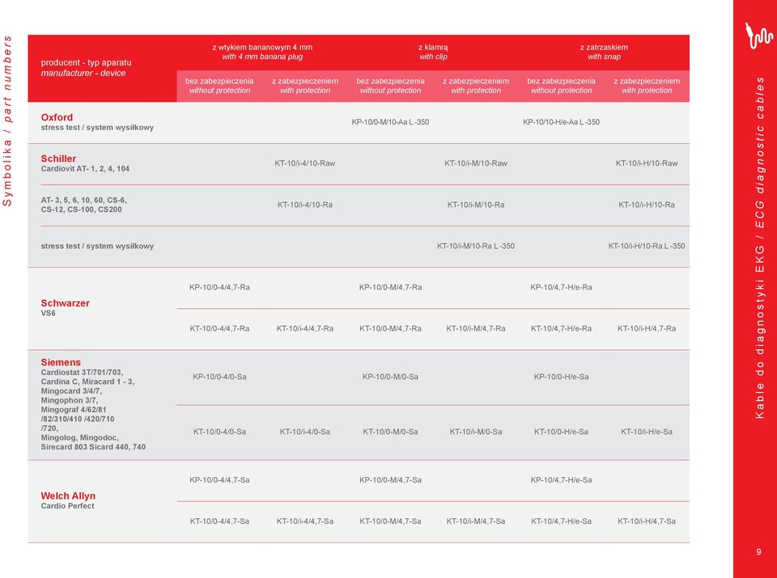Click part number KT-10/i-M/0-Sa
This screenshot has height=578, width=777.
[476, 432]
